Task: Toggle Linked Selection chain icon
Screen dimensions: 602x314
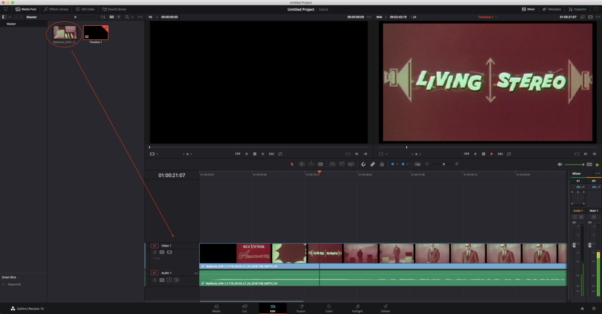Action: coord(372,164)
